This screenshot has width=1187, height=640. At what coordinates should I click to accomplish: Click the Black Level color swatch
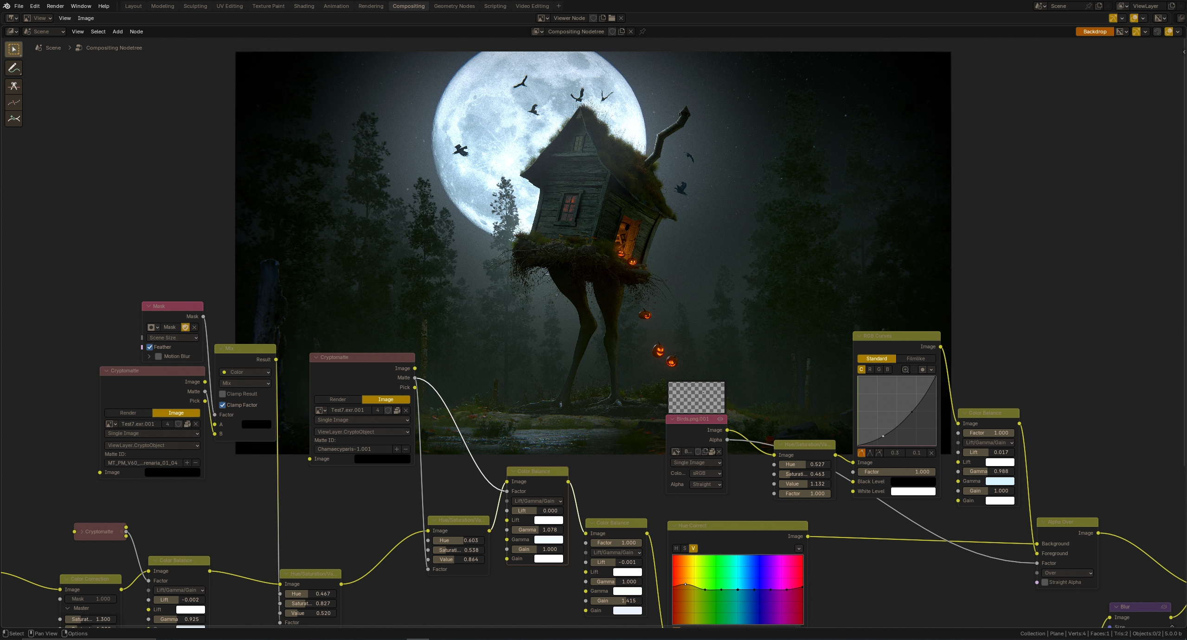[912, 481]
